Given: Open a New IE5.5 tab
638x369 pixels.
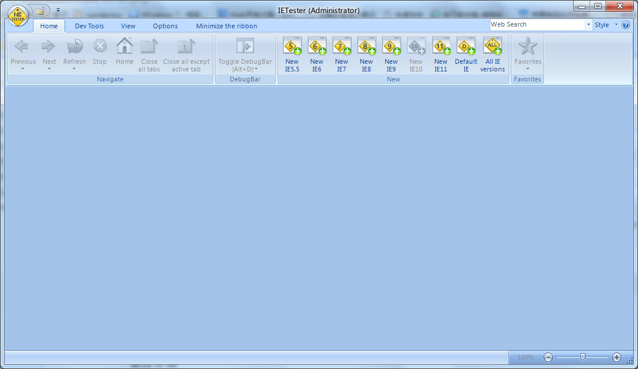Looking at the screenshot, I should [291, 54].
